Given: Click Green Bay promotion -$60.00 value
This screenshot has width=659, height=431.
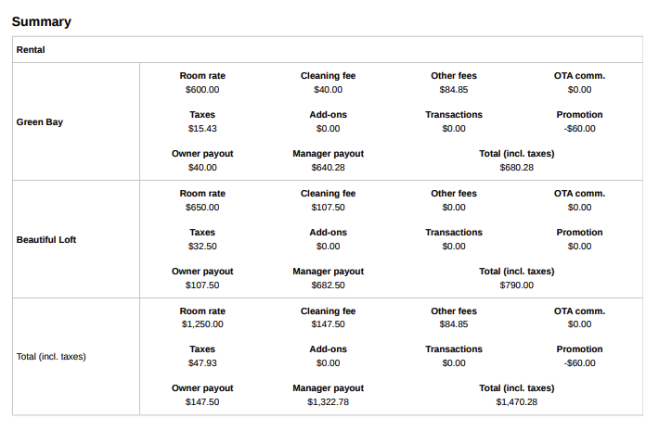Looking at the screenshot, I should [x=579, y=129].
